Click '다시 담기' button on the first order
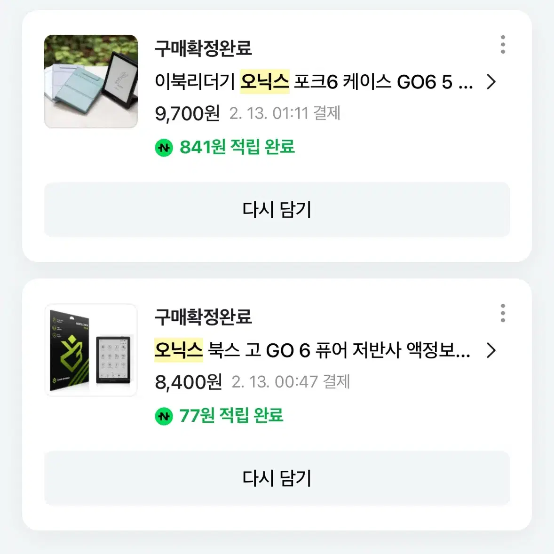 pyautogui.click(x=277, y=210)
